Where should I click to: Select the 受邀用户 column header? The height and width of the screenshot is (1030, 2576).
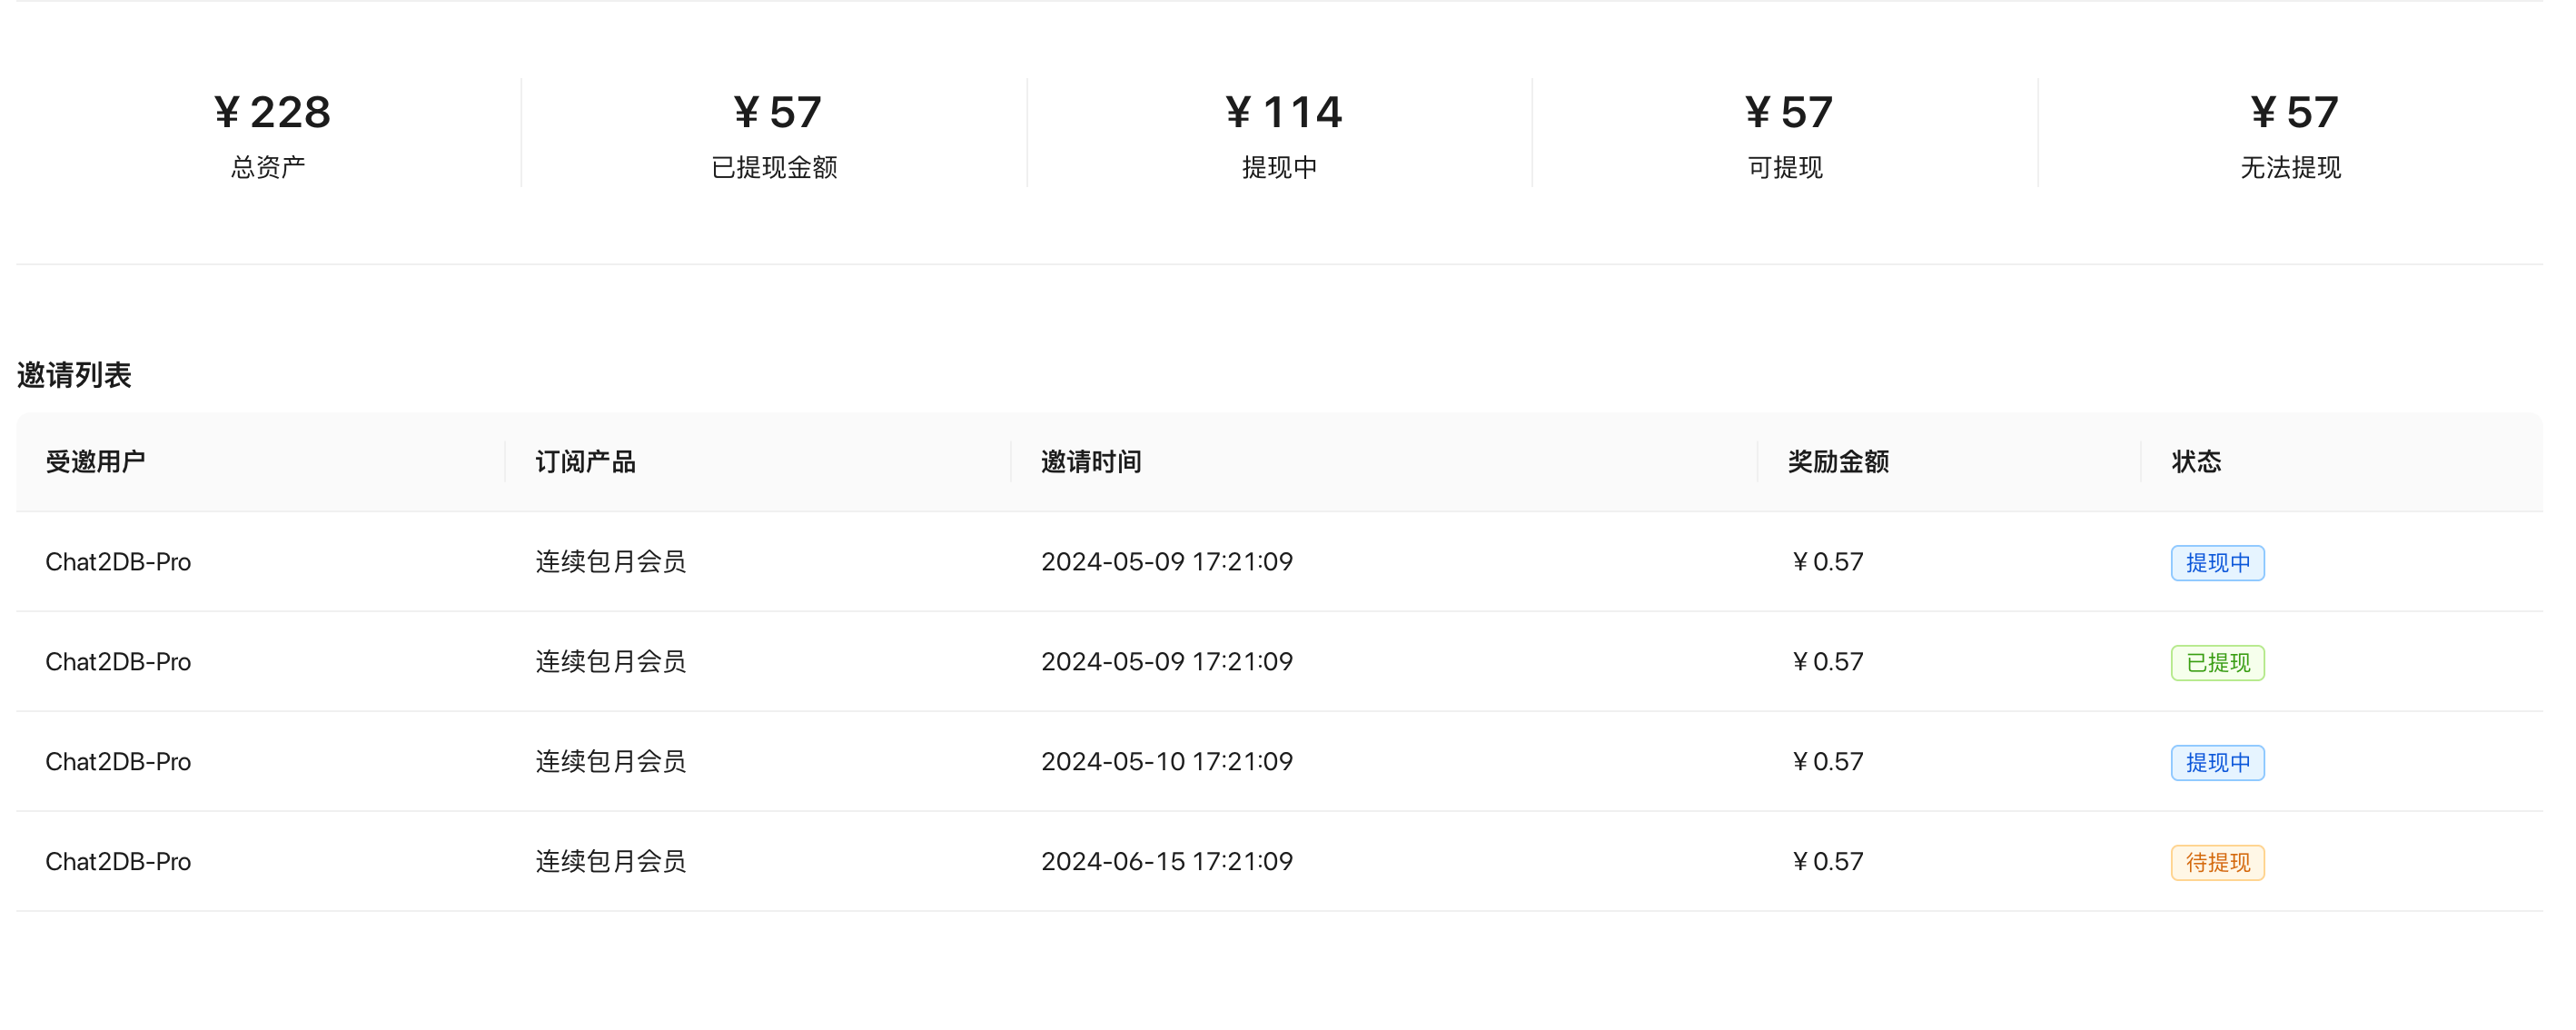click(96, 462)
